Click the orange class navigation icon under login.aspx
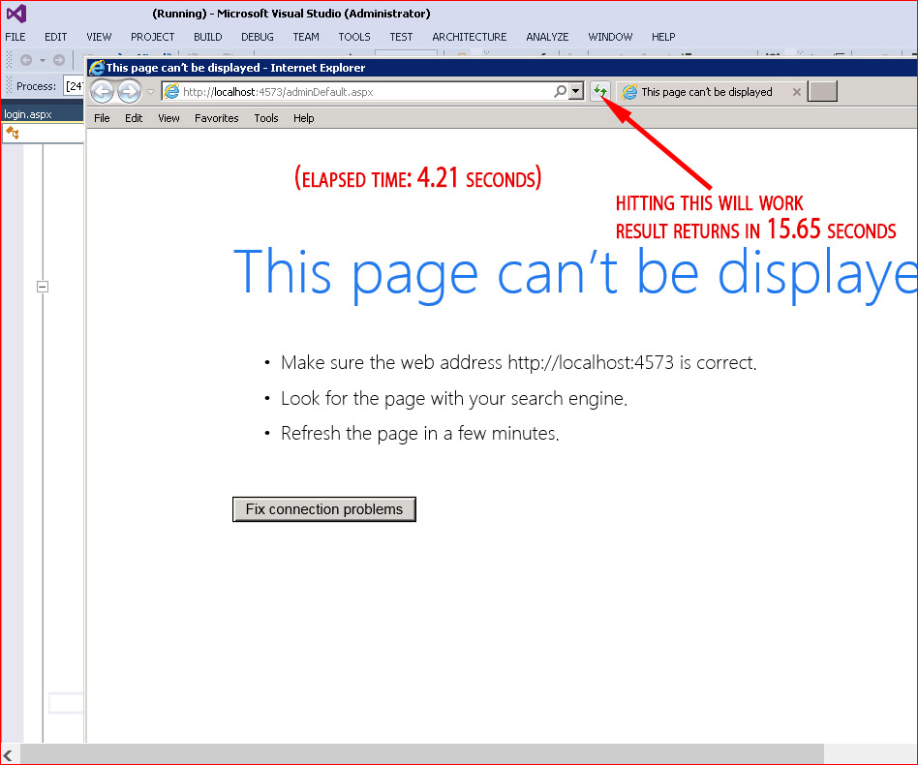This screenshot has width=918, height=765. (x=13, y=134)
